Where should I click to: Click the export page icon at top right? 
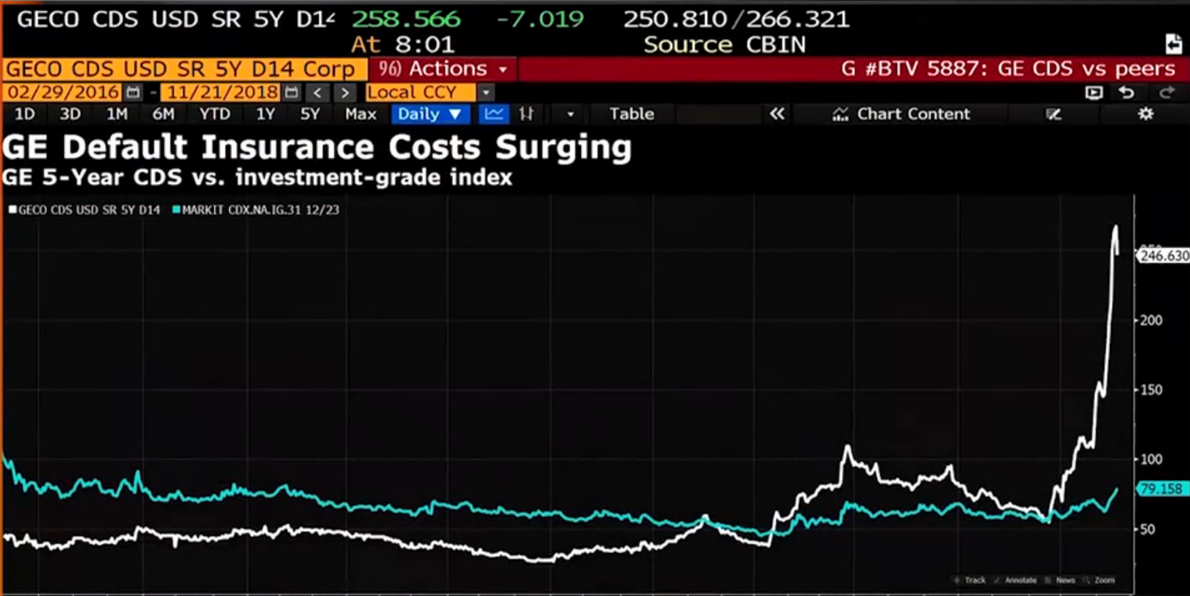click(1173, 44)
